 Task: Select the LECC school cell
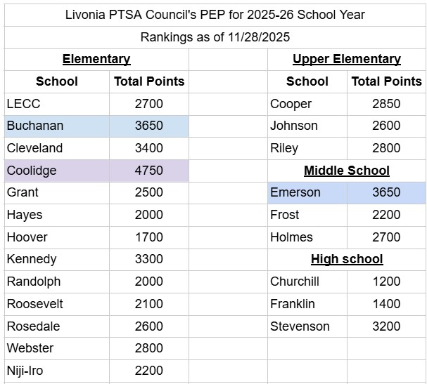56,104
